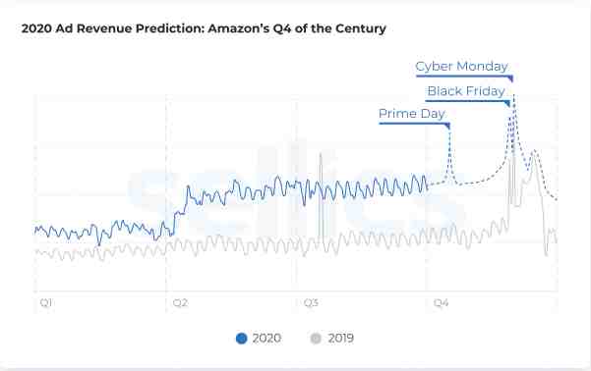Click the Q3 axis label
591x371 pixels.
(311, 303)
